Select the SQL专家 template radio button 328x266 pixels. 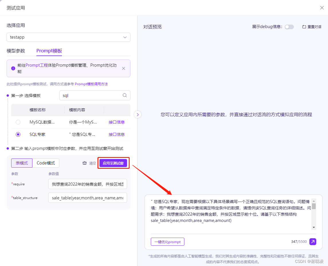coord(18,134)
